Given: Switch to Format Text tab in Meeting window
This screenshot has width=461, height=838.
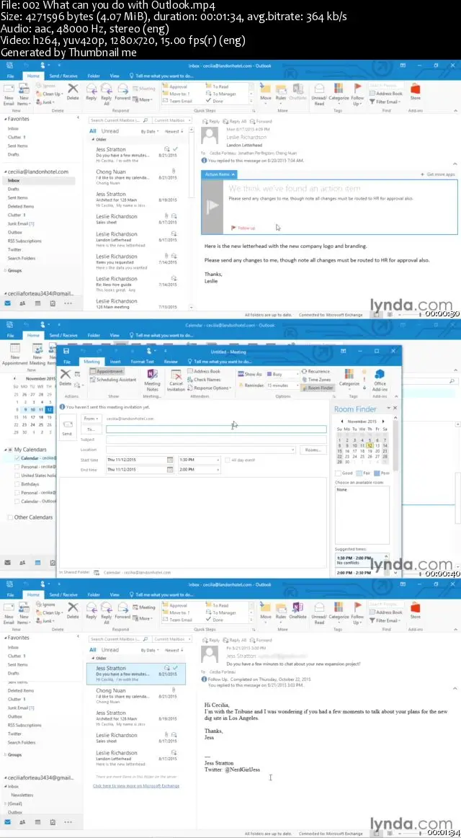Looking at the screenshot, I should (142, 362).
